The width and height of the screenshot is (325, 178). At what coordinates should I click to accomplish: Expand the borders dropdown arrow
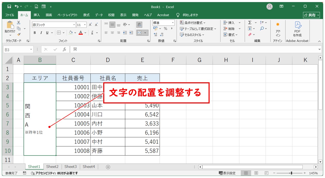click(x=63, y=33)
